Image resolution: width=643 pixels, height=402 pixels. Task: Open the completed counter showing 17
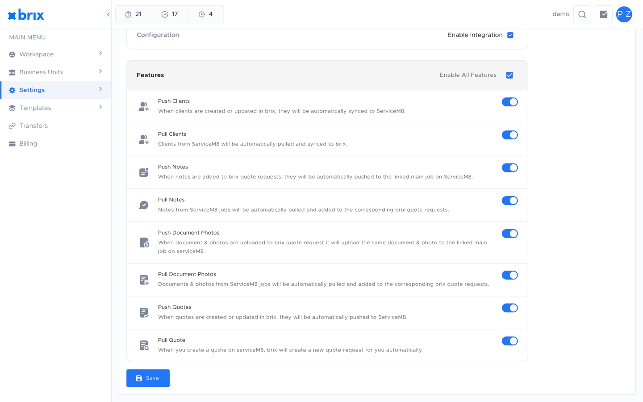pos(170,14)
